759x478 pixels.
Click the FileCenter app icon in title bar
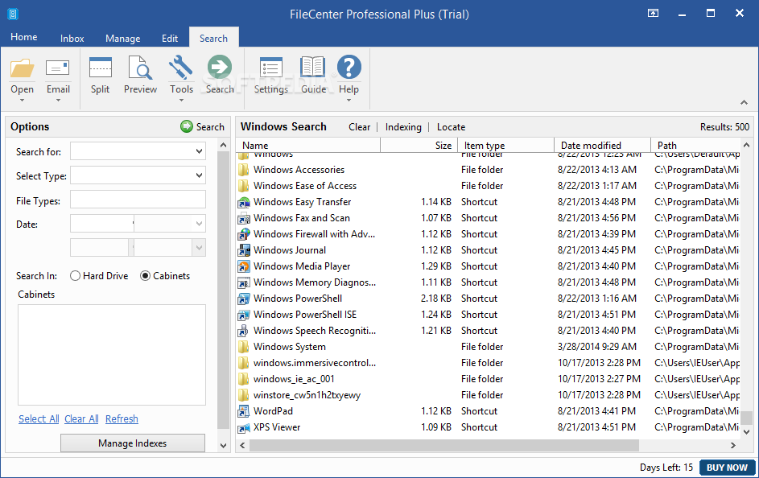(13, 14)
